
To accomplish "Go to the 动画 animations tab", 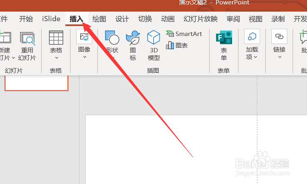I will (168, 19).
